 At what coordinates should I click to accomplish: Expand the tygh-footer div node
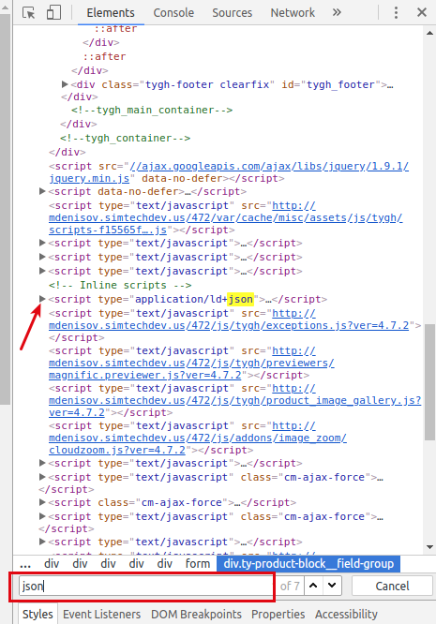(65, 84)
